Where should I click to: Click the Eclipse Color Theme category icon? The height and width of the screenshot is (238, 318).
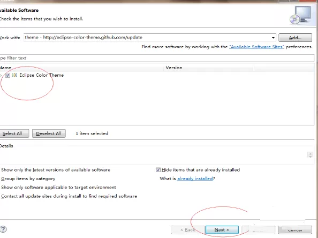coord(14,75)
